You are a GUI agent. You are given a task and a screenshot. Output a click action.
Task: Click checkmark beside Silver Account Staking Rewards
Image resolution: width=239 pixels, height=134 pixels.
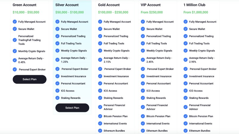coord(57,98)
